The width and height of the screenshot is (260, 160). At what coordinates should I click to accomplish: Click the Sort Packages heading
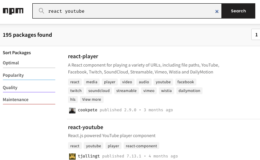pos(17,53)
